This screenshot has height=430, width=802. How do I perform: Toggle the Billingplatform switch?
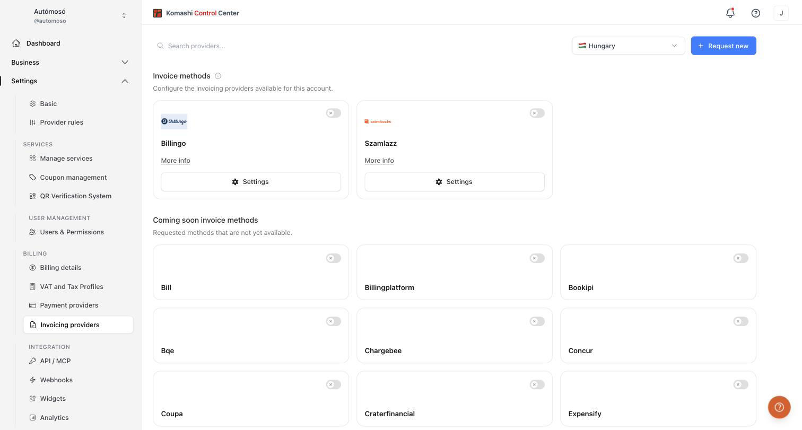coord(537,258)
